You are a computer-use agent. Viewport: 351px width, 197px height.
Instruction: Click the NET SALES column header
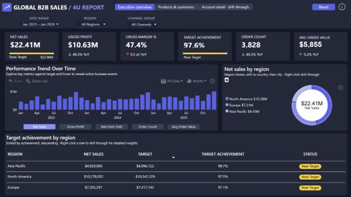click(x=93, y=154)
